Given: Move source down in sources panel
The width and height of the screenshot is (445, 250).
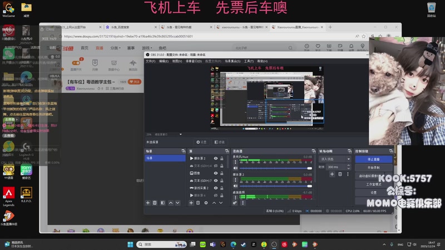Looking at the screenshot, I should (221, 203).
